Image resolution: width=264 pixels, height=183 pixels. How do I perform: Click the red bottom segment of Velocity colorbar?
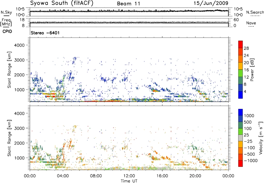tap(241, 164)
